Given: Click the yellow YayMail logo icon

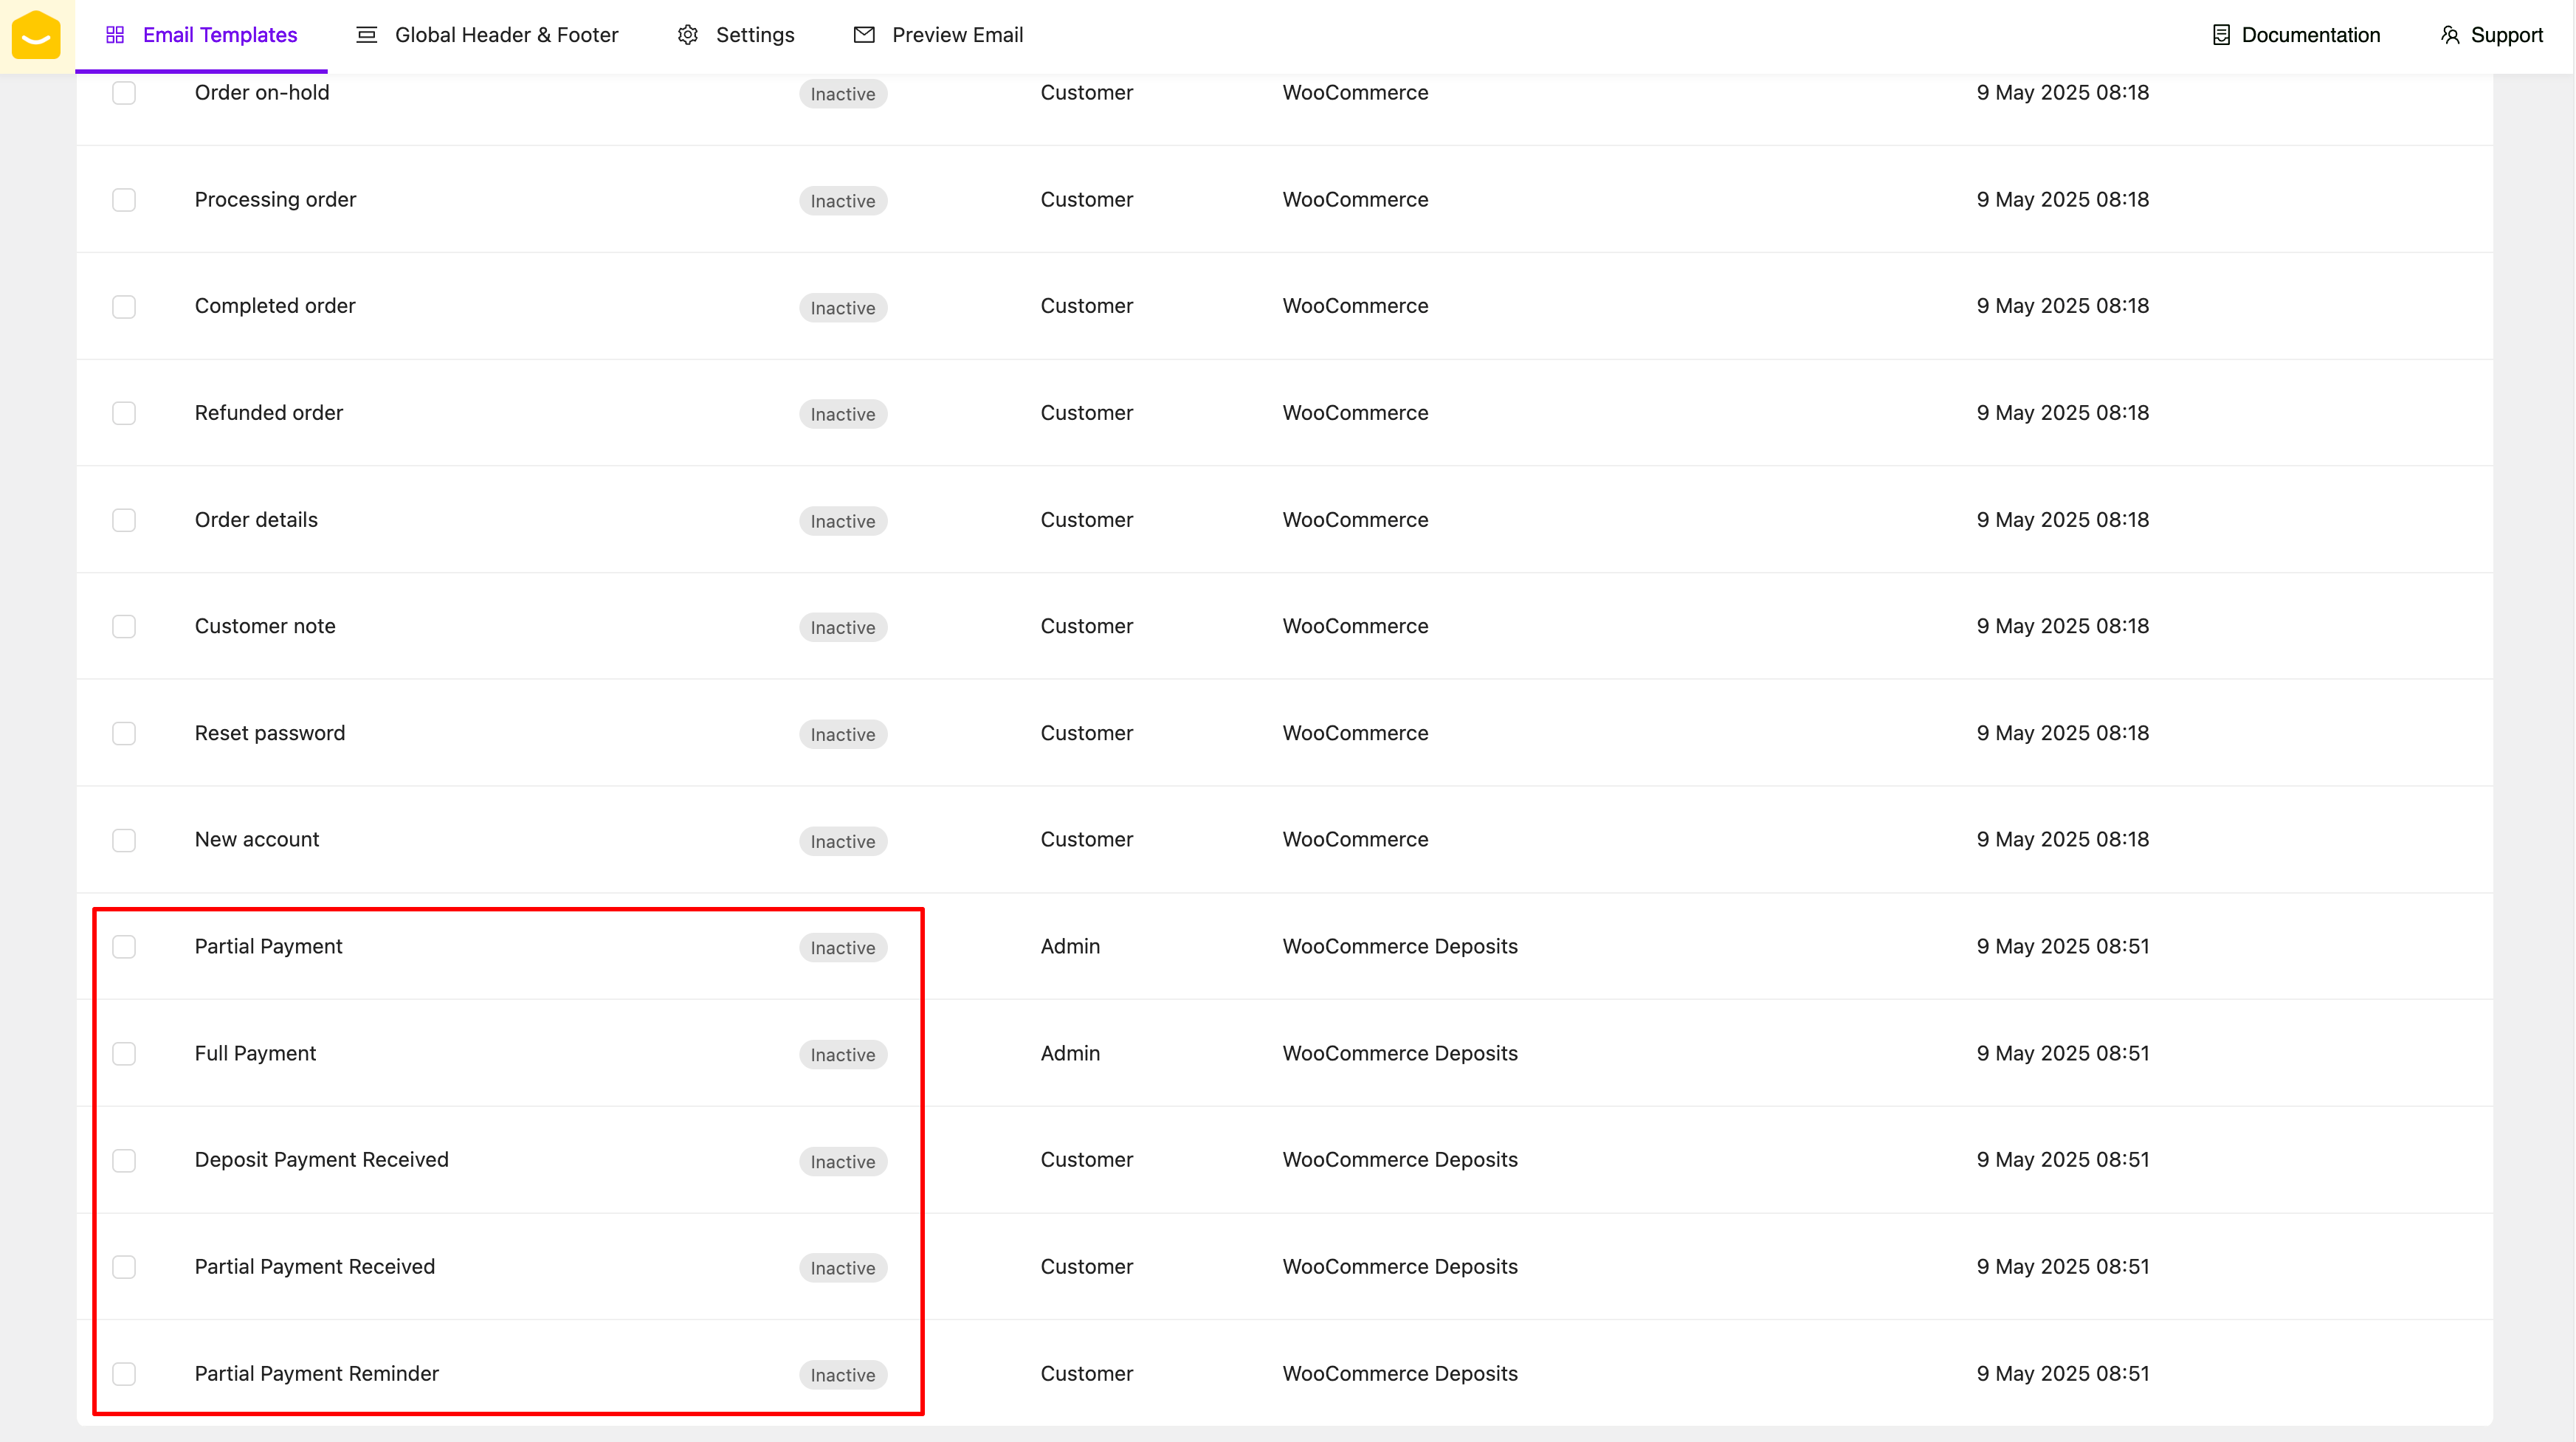Looking at the screenshot, I should pyautogui.click(x=36, y=35).
